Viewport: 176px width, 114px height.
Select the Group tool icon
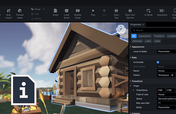(32, 9)
